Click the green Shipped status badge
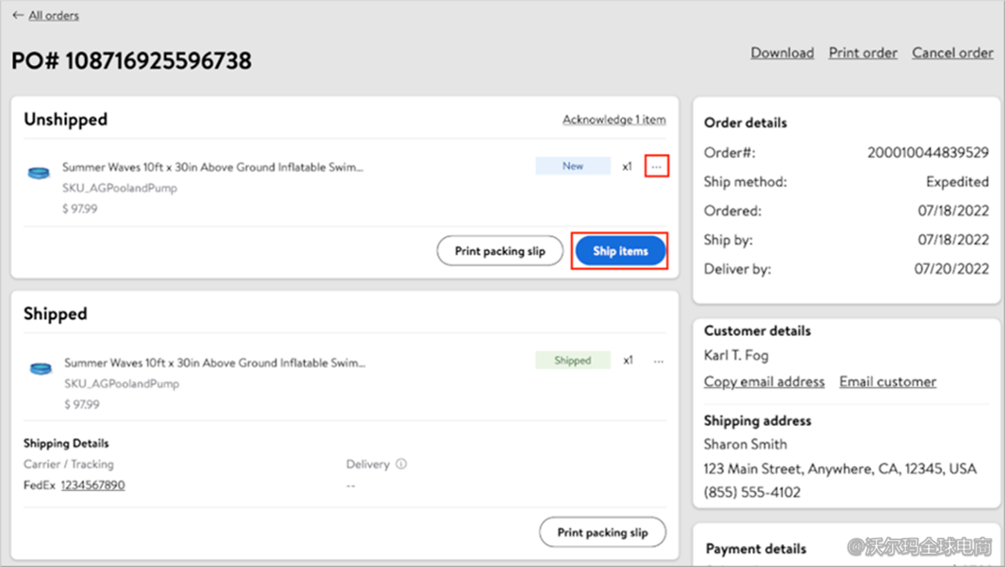The height and width of the screenshot is (567, 1005). pyautogui.click(x=573, y=361)
